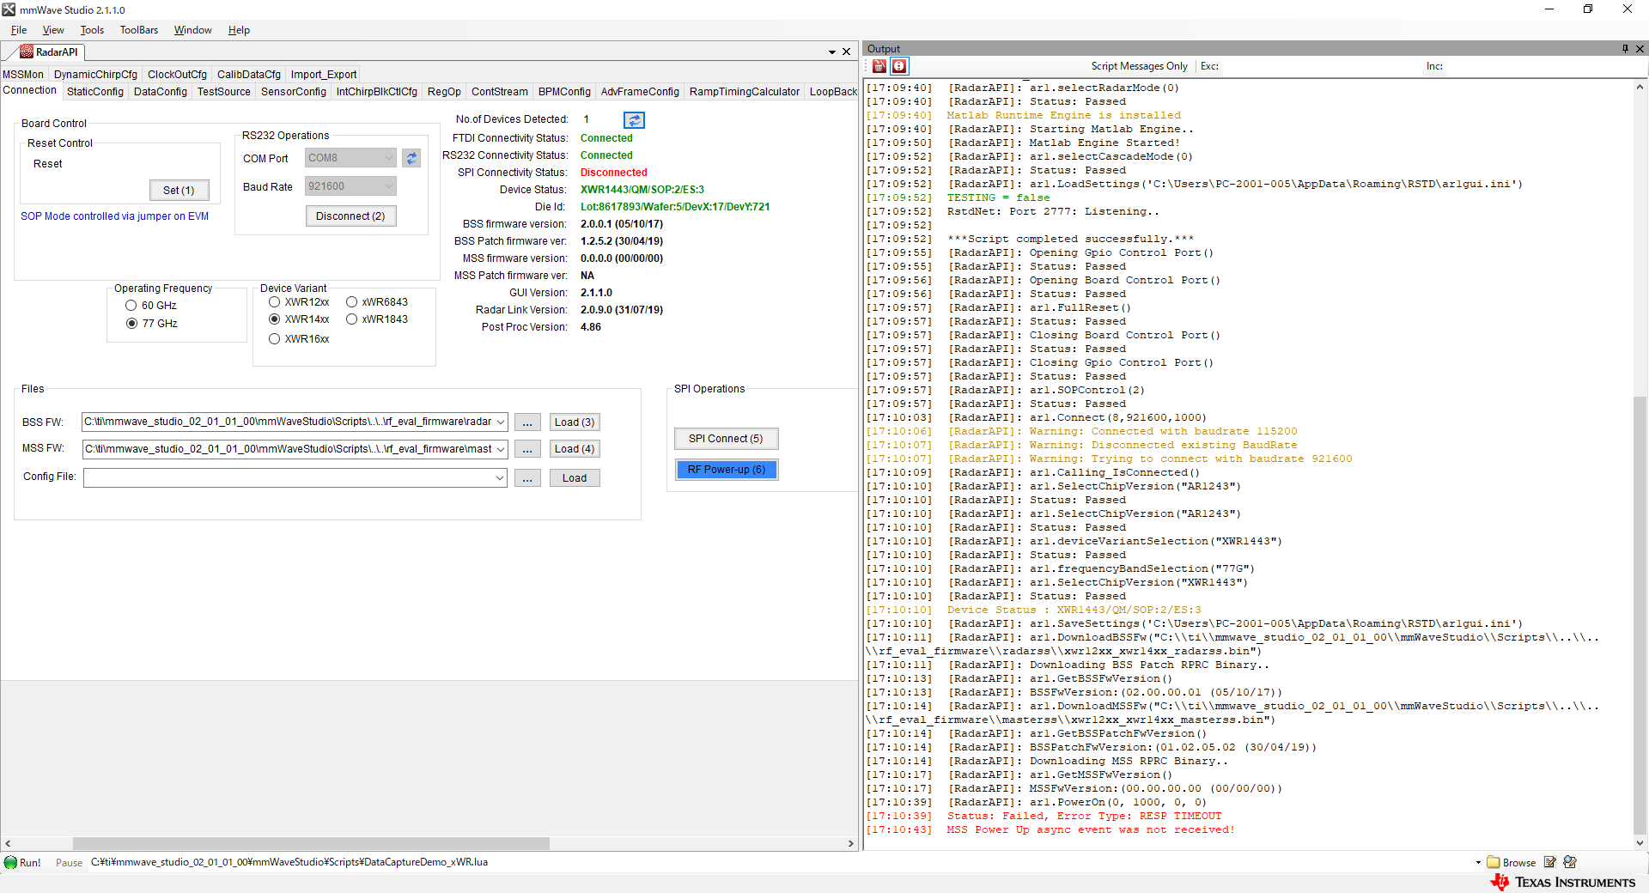1649x893 pixels.
Task: Open the Tools menu
Action: tap(92, 30)
